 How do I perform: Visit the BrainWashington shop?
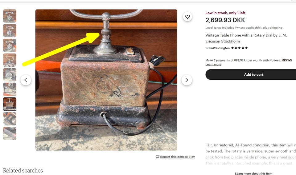point(217,48)
